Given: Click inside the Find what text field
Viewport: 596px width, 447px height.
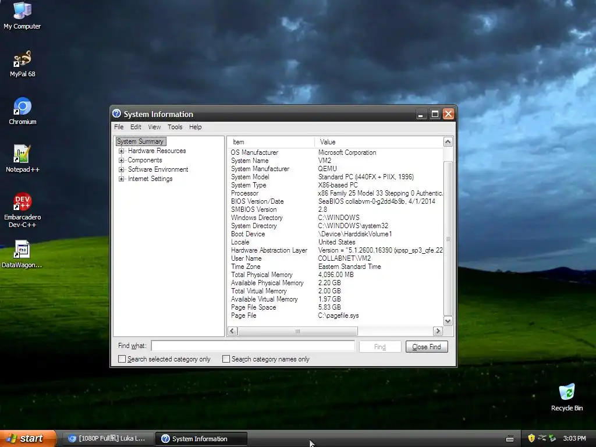Looking at the screenshot, I should (253, 346).
